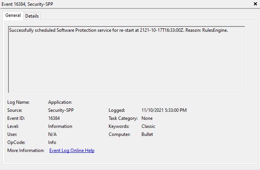Select the User value N/A
Image resolution: width=260 pixels, height=170 pixels.
pos(52,134)
